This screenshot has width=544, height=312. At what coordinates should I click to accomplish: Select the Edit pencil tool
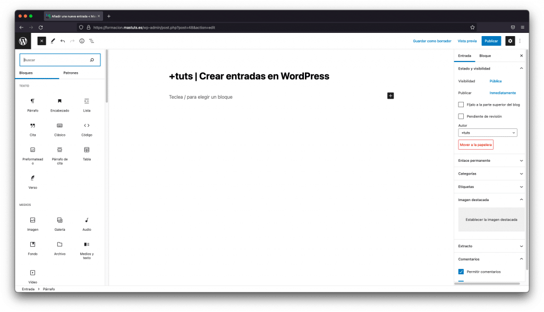click(x=53, y=41)
